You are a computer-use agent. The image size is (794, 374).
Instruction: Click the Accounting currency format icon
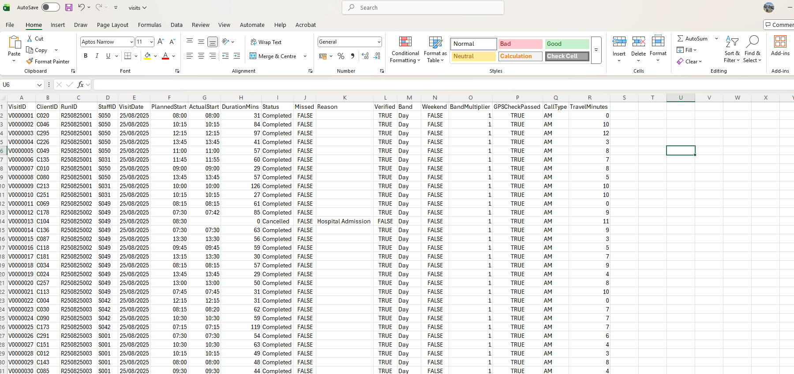point(323,56)
